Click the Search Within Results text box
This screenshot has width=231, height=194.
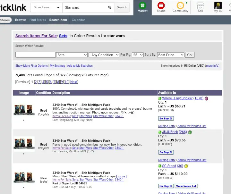point(35,55)
